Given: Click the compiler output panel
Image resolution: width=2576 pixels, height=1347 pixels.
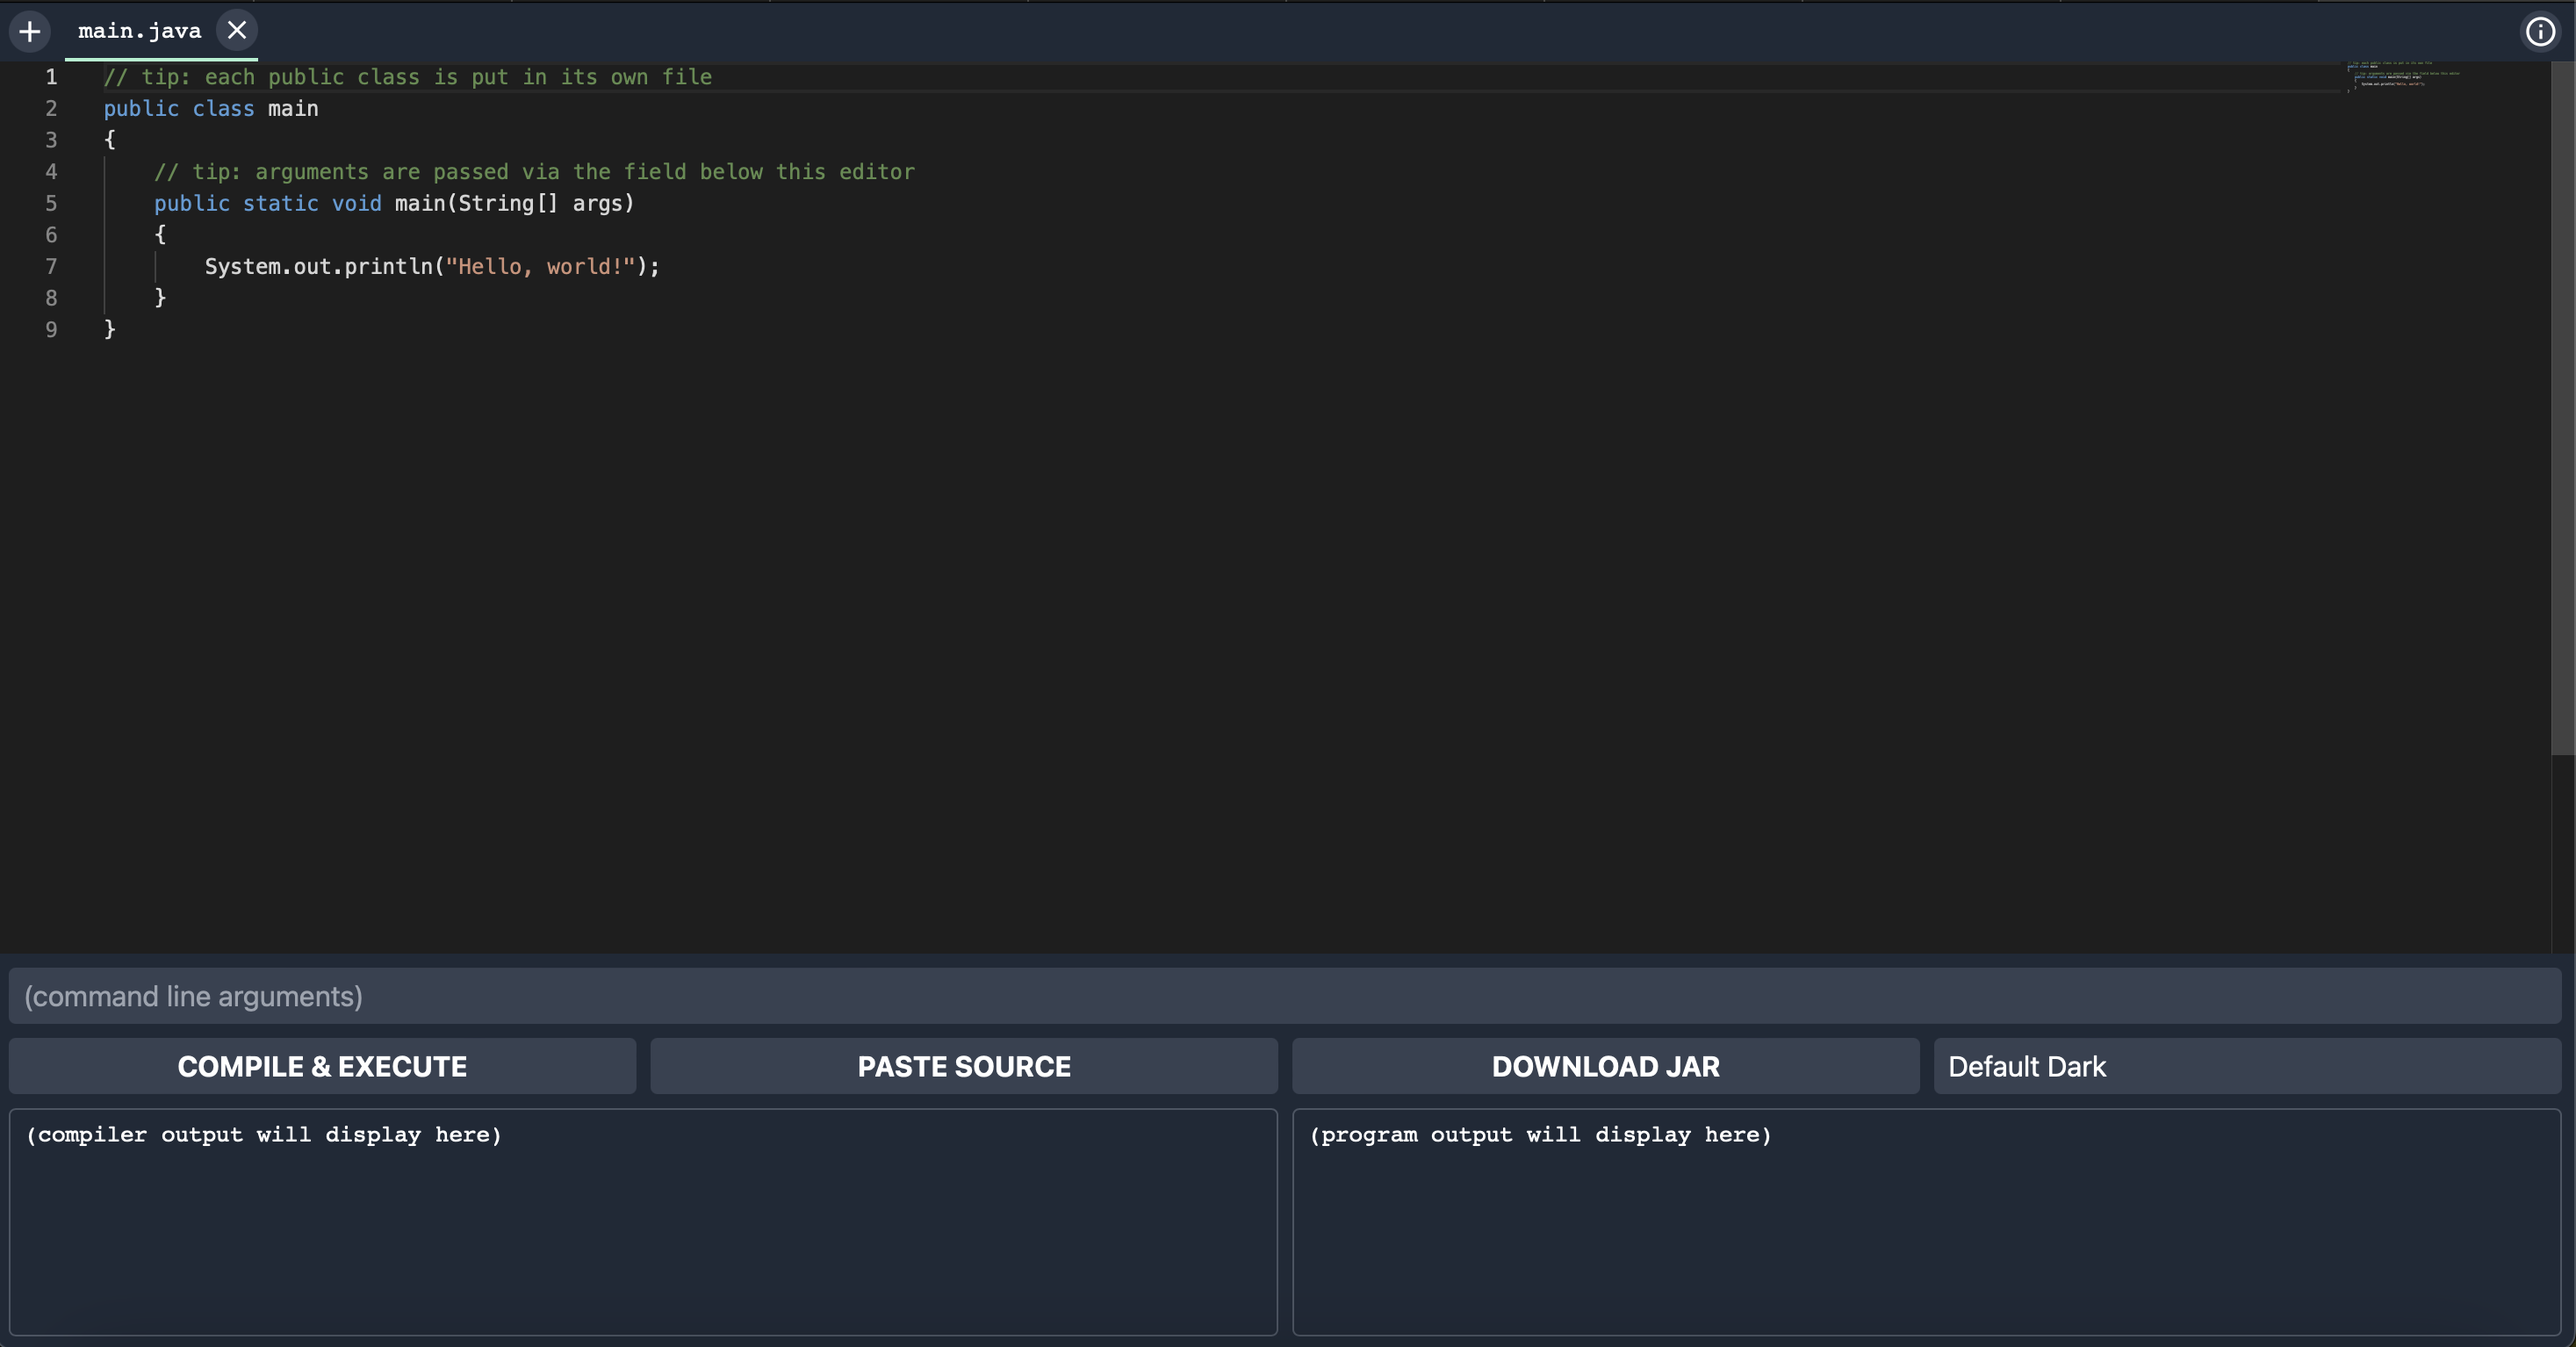Looking at the screenshot, I should tap(643, 1221).
